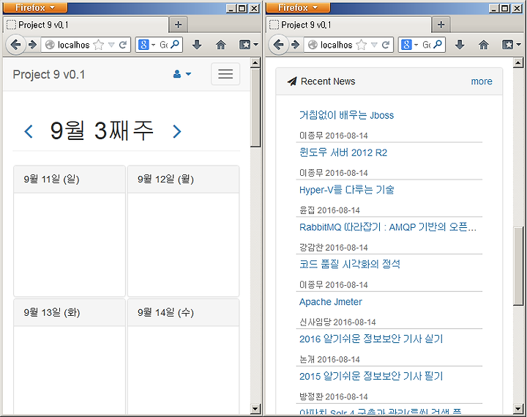The width and height of the screenshot is (527, 417).
Task: Click the paper plane icon beside Recent News
Action: point(292,81)
